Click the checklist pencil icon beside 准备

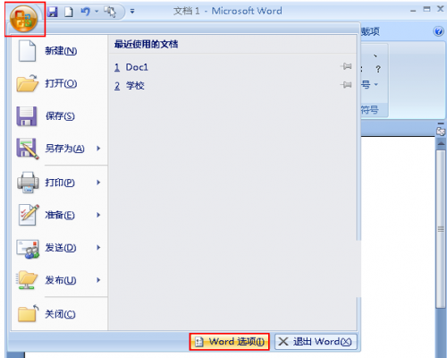(x=29, y=215)
